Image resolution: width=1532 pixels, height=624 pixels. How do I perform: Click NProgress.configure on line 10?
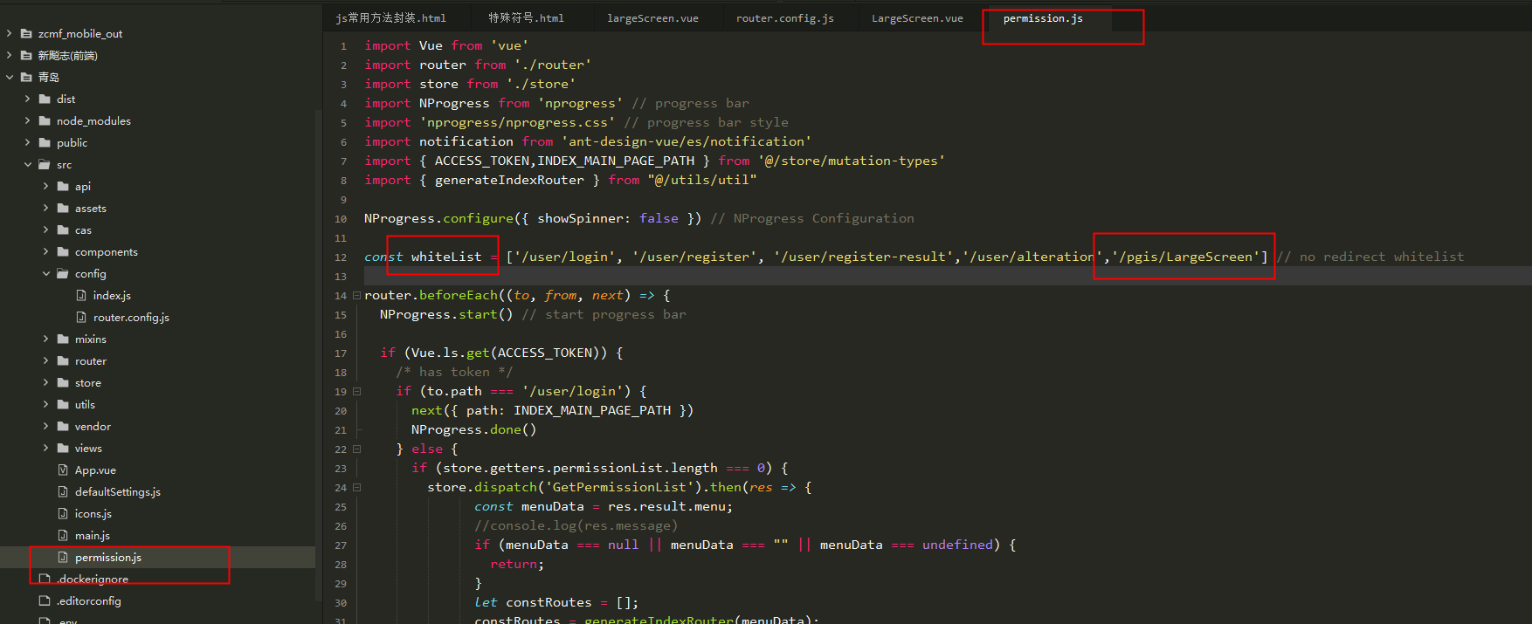point(438,218)
